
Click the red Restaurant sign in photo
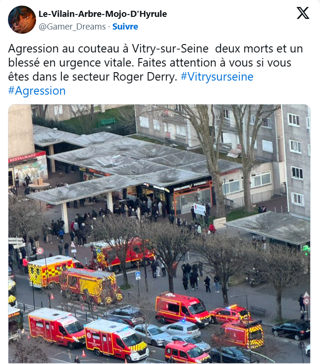[x=27, y=157]
